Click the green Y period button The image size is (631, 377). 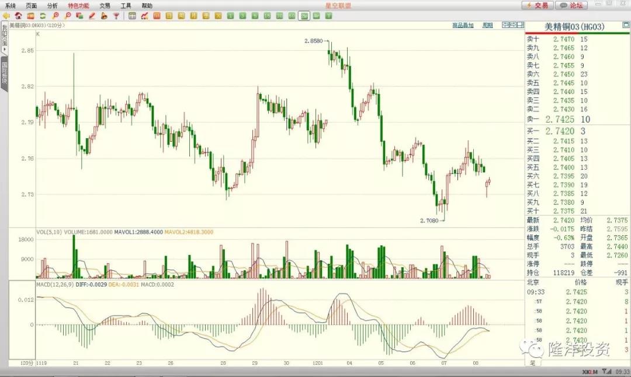[x=329, y=16]
